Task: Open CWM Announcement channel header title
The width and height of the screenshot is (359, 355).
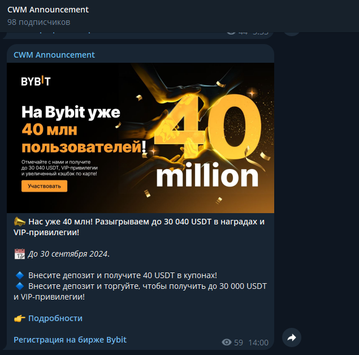Action: click(48, 10)
